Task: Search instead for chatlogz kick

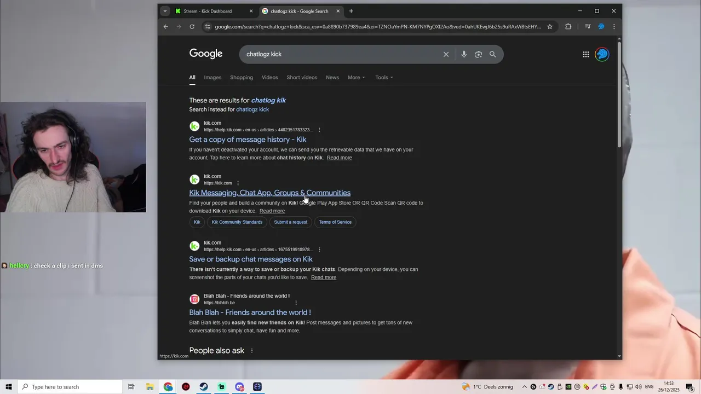Action: click(252, 109)
